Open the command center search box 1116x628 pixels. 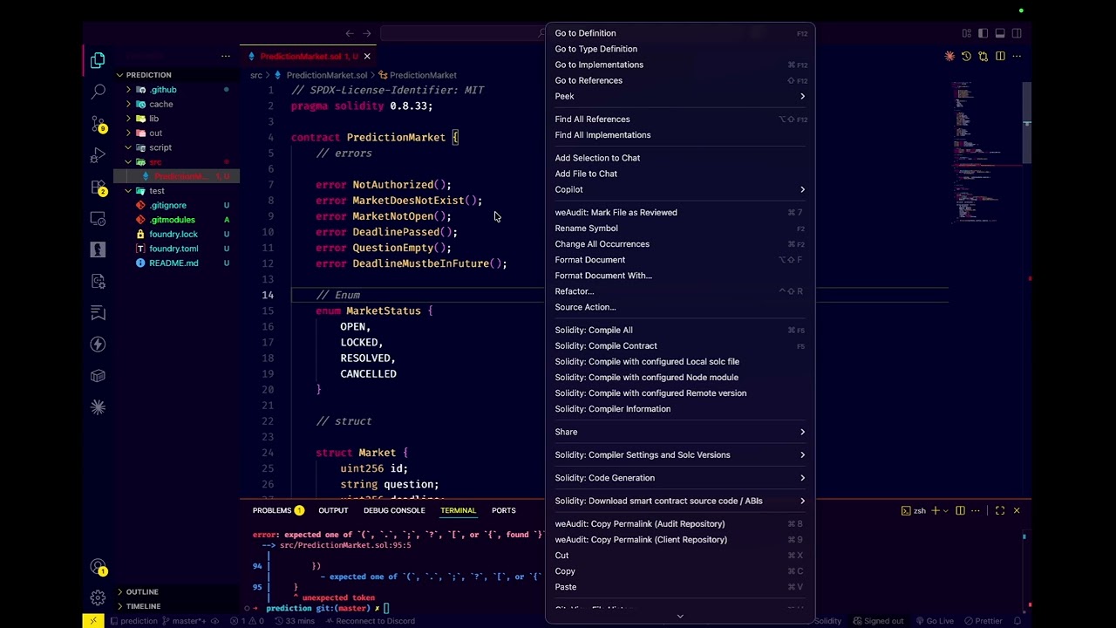pos(462,33)
